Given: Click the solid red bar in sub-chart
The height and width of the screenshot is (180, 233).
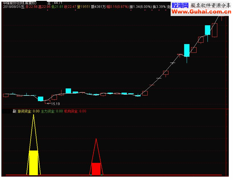Looking at the screenshot, I should (96, 169).
